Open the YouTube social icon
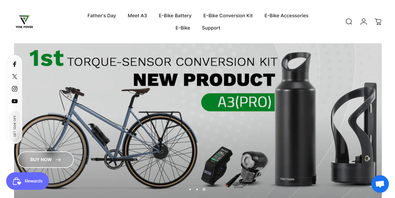 tap(15, 101)
